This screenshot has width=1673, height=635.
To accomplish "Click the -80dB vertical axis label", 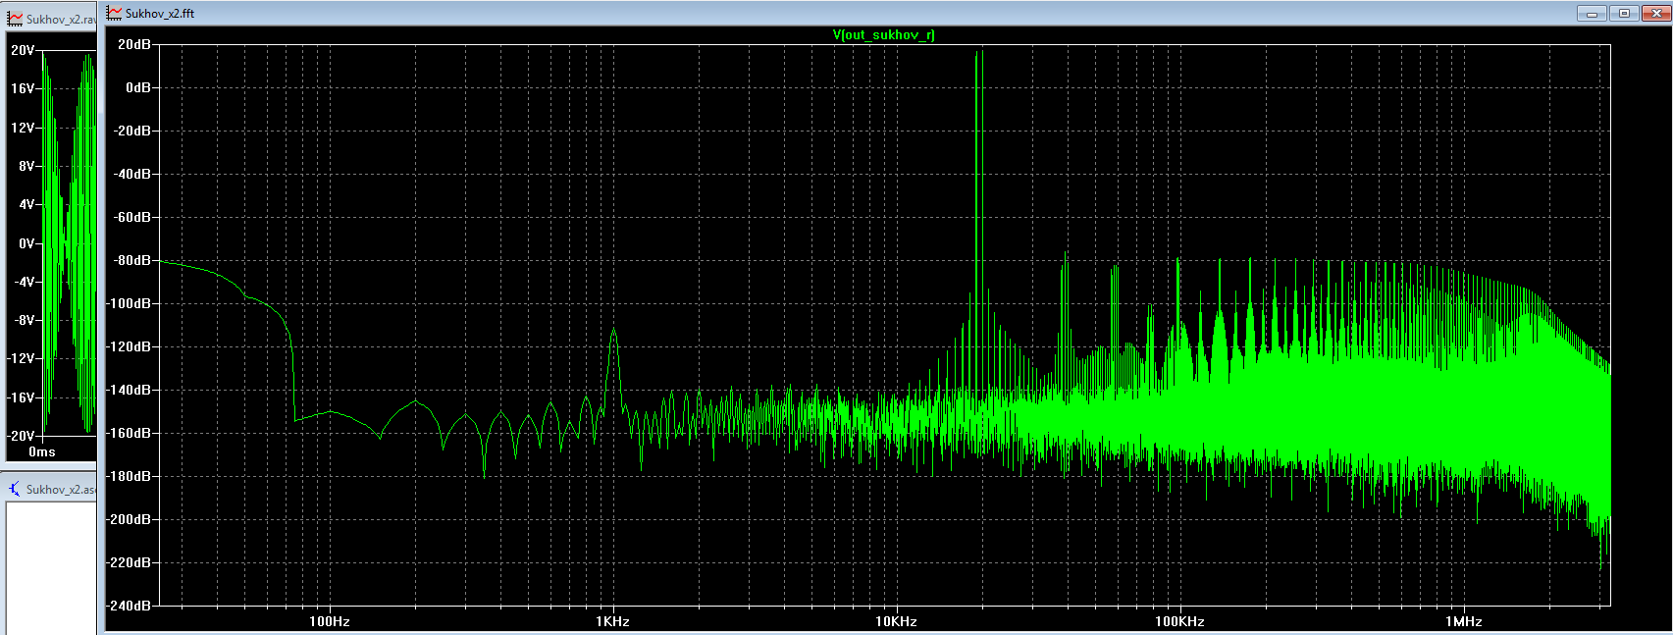I will 131,260.
